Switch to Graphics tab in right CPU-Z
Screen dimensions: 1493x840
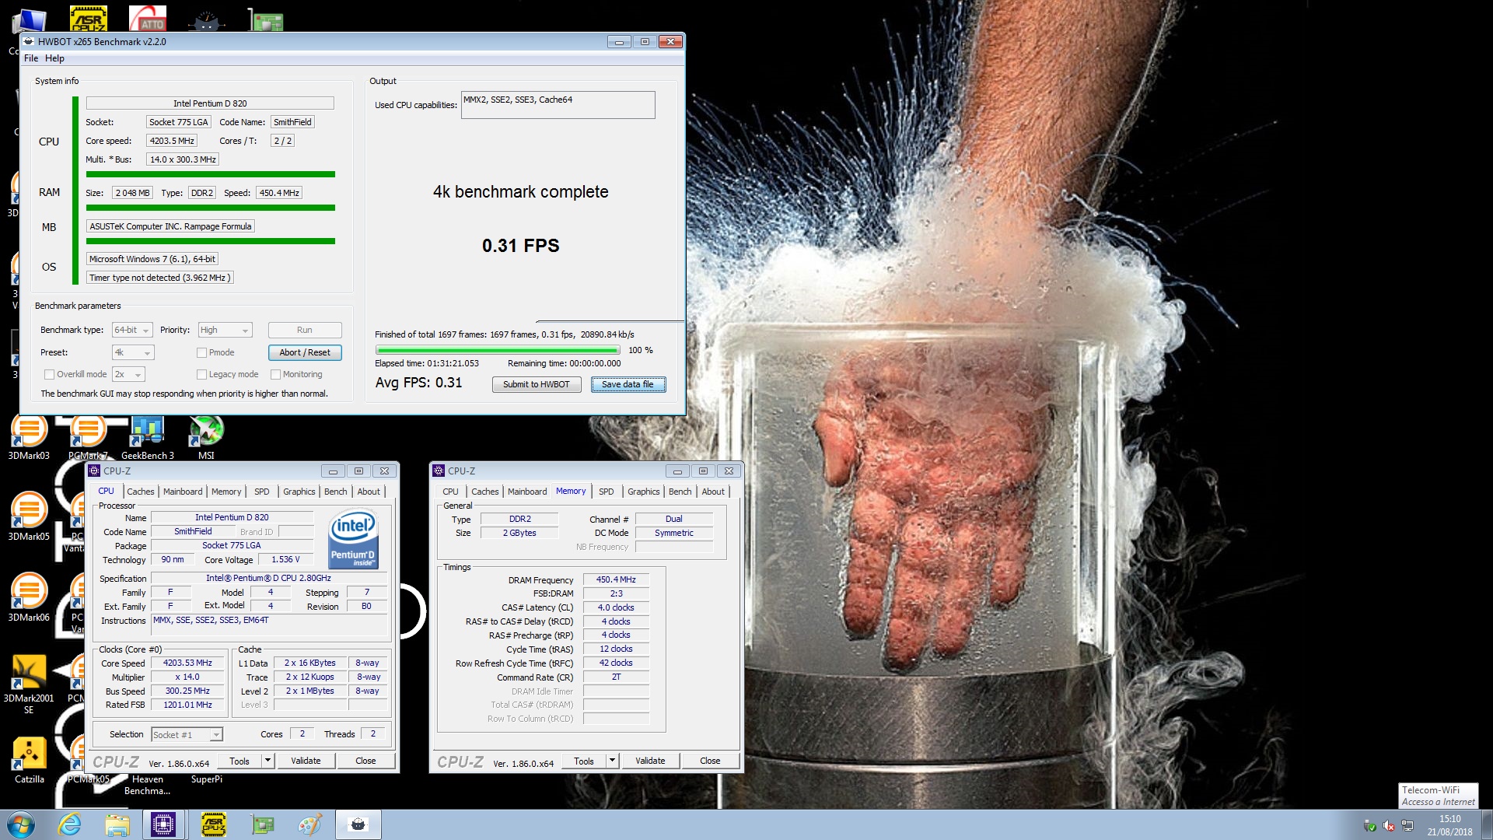point(644,492)
